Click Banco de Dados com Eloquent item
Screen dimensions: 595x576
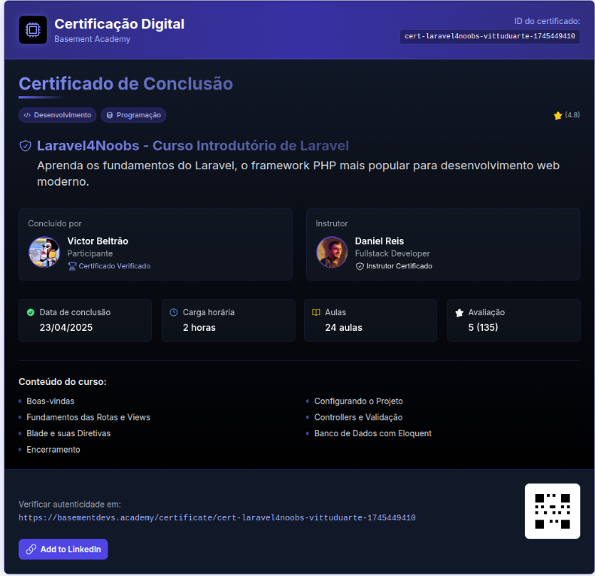tap(372, 433)
